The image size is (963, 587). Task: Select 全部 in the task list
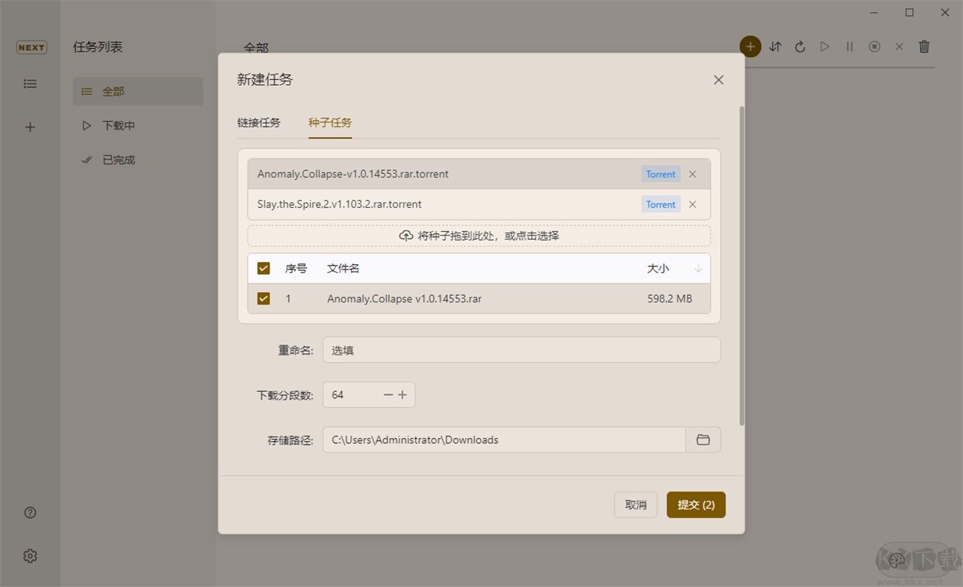point(138,91)
